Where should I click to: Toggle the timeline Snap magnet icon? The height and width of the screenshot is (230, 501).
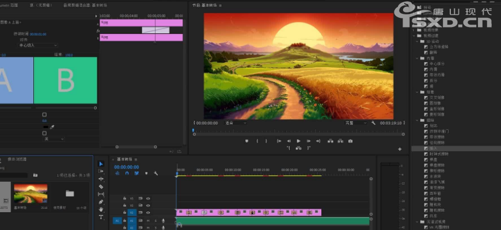click(x=127, y=173)
